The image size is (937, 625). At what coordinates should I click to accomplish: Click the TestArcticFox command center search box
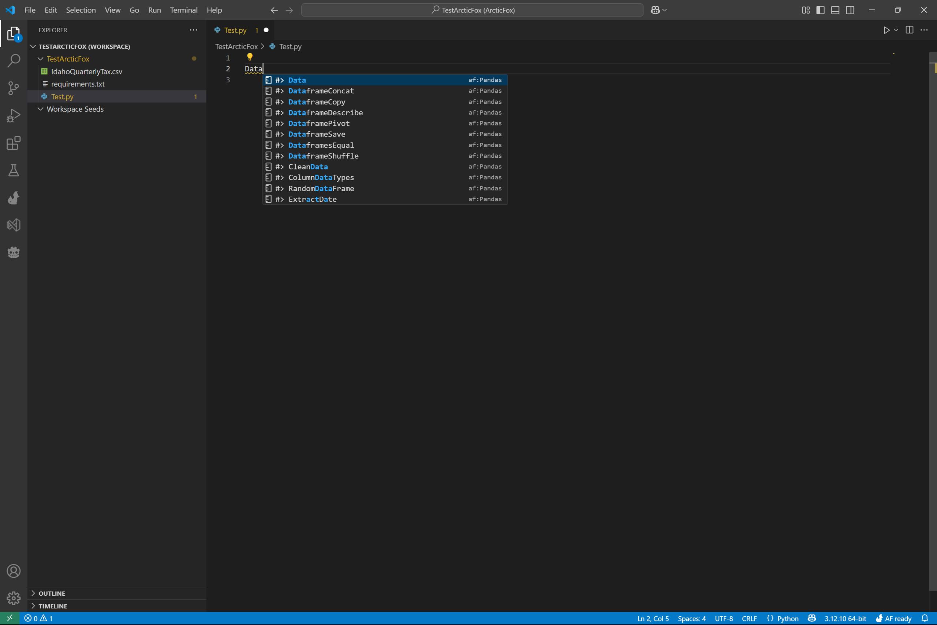point(472,10)
